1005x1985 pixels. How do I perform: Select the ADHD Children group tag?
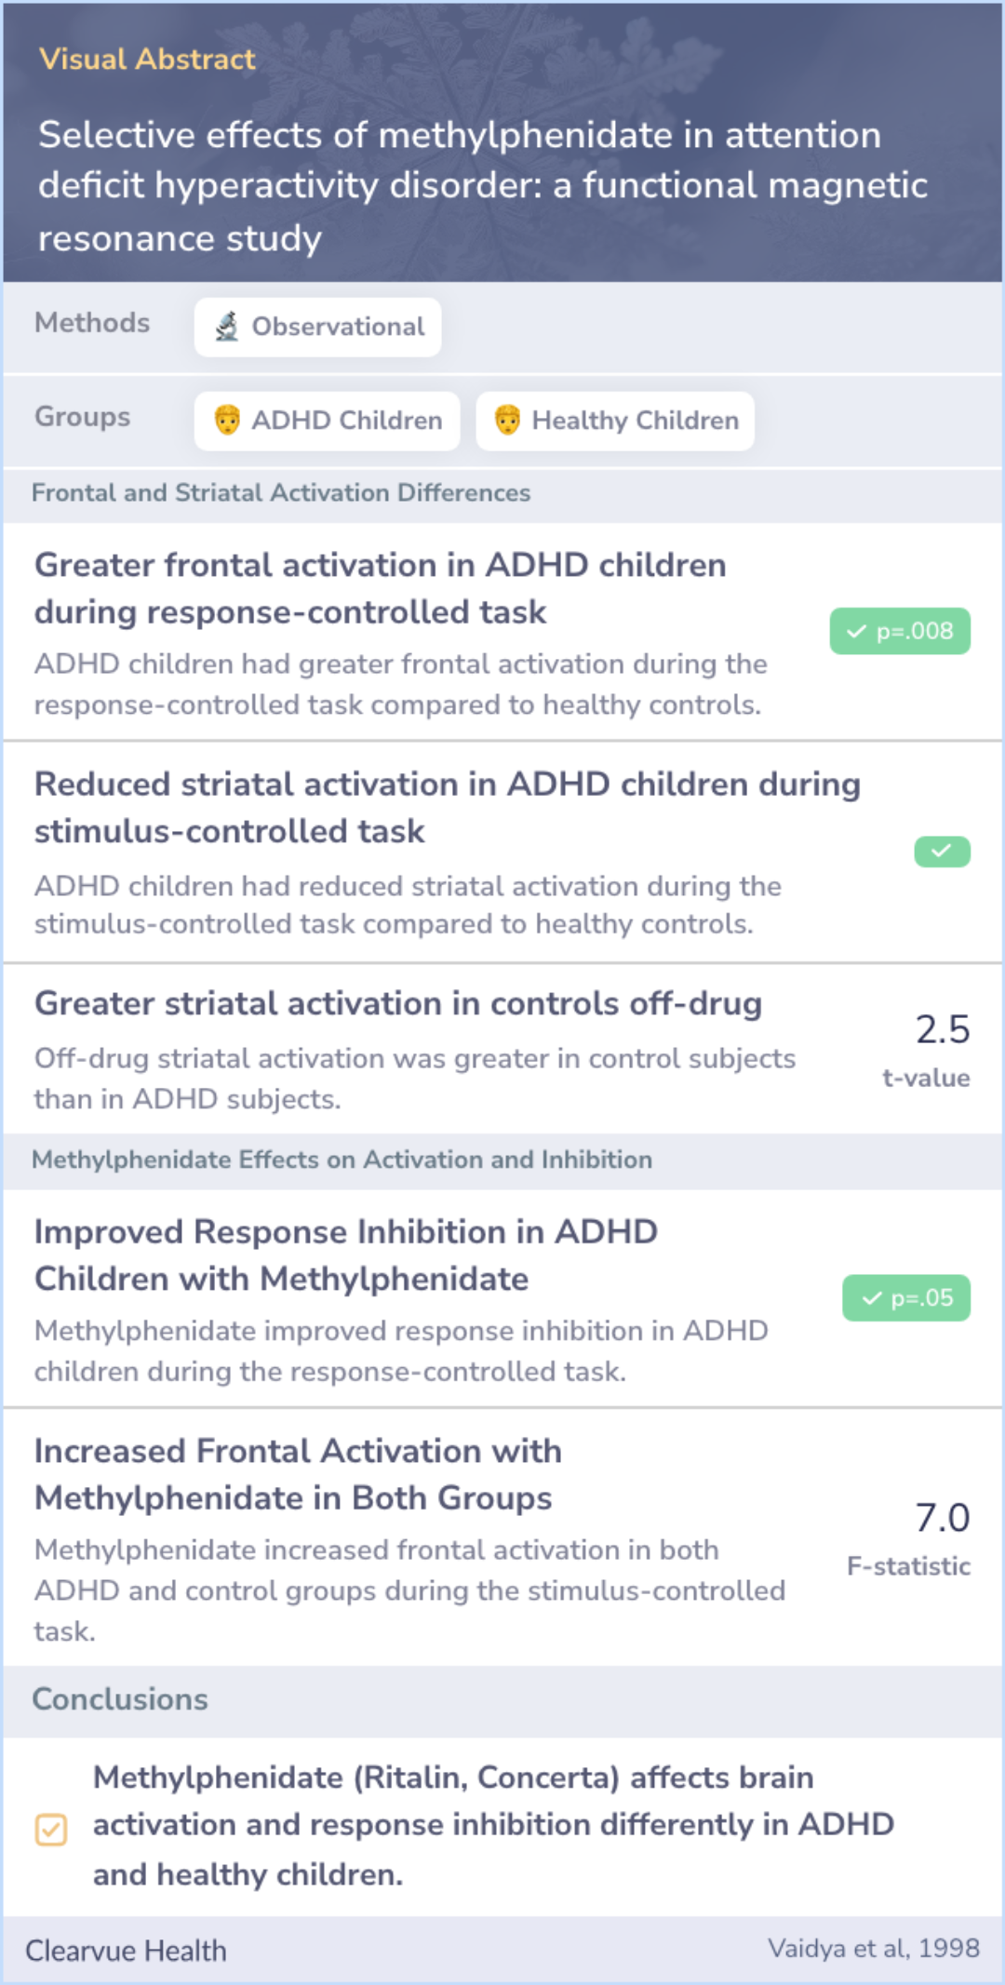328,421
